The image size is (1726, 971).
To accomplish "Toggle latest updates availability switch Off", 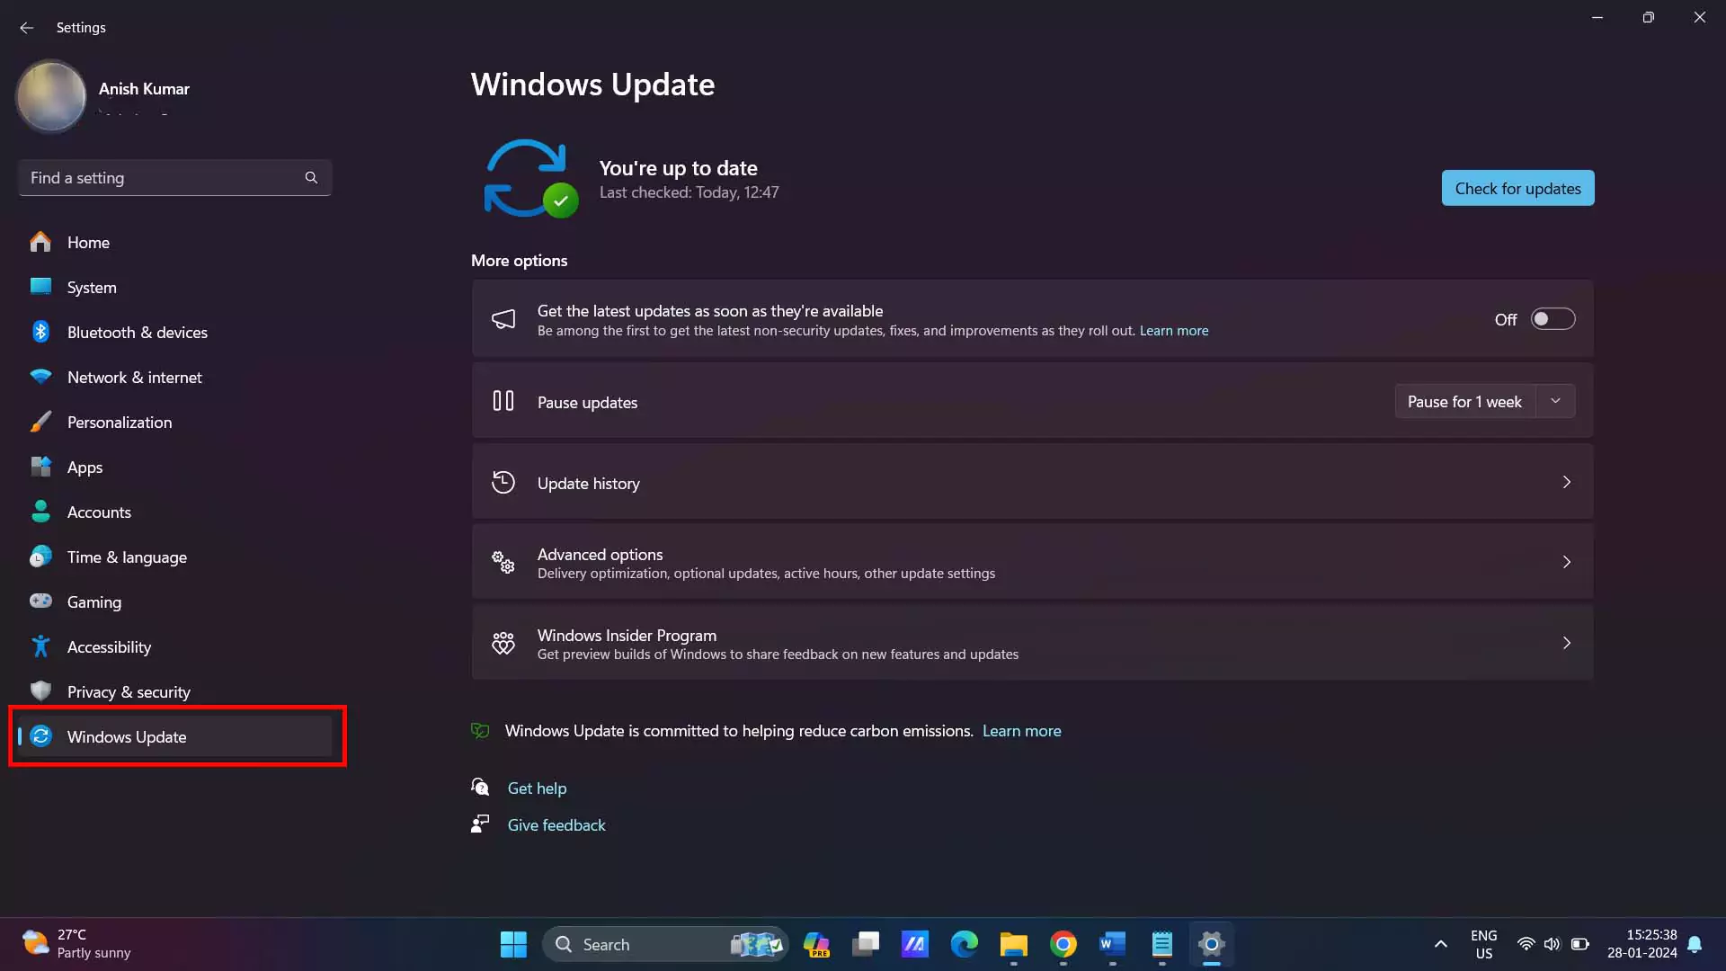I will tap(1552, 319).
